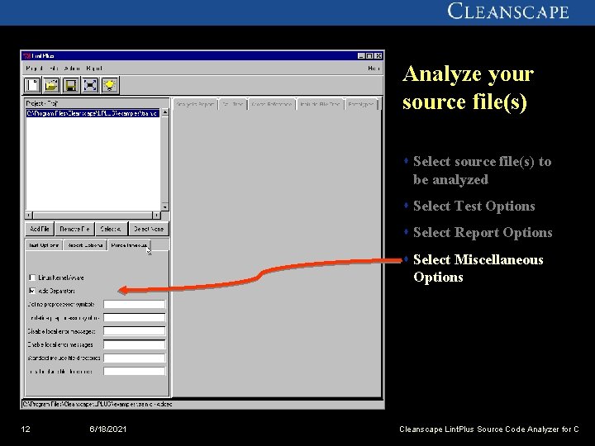Click the New project toolbar icon
The width and height of the screenshot is (595, 446).
(x=32, y=85)
